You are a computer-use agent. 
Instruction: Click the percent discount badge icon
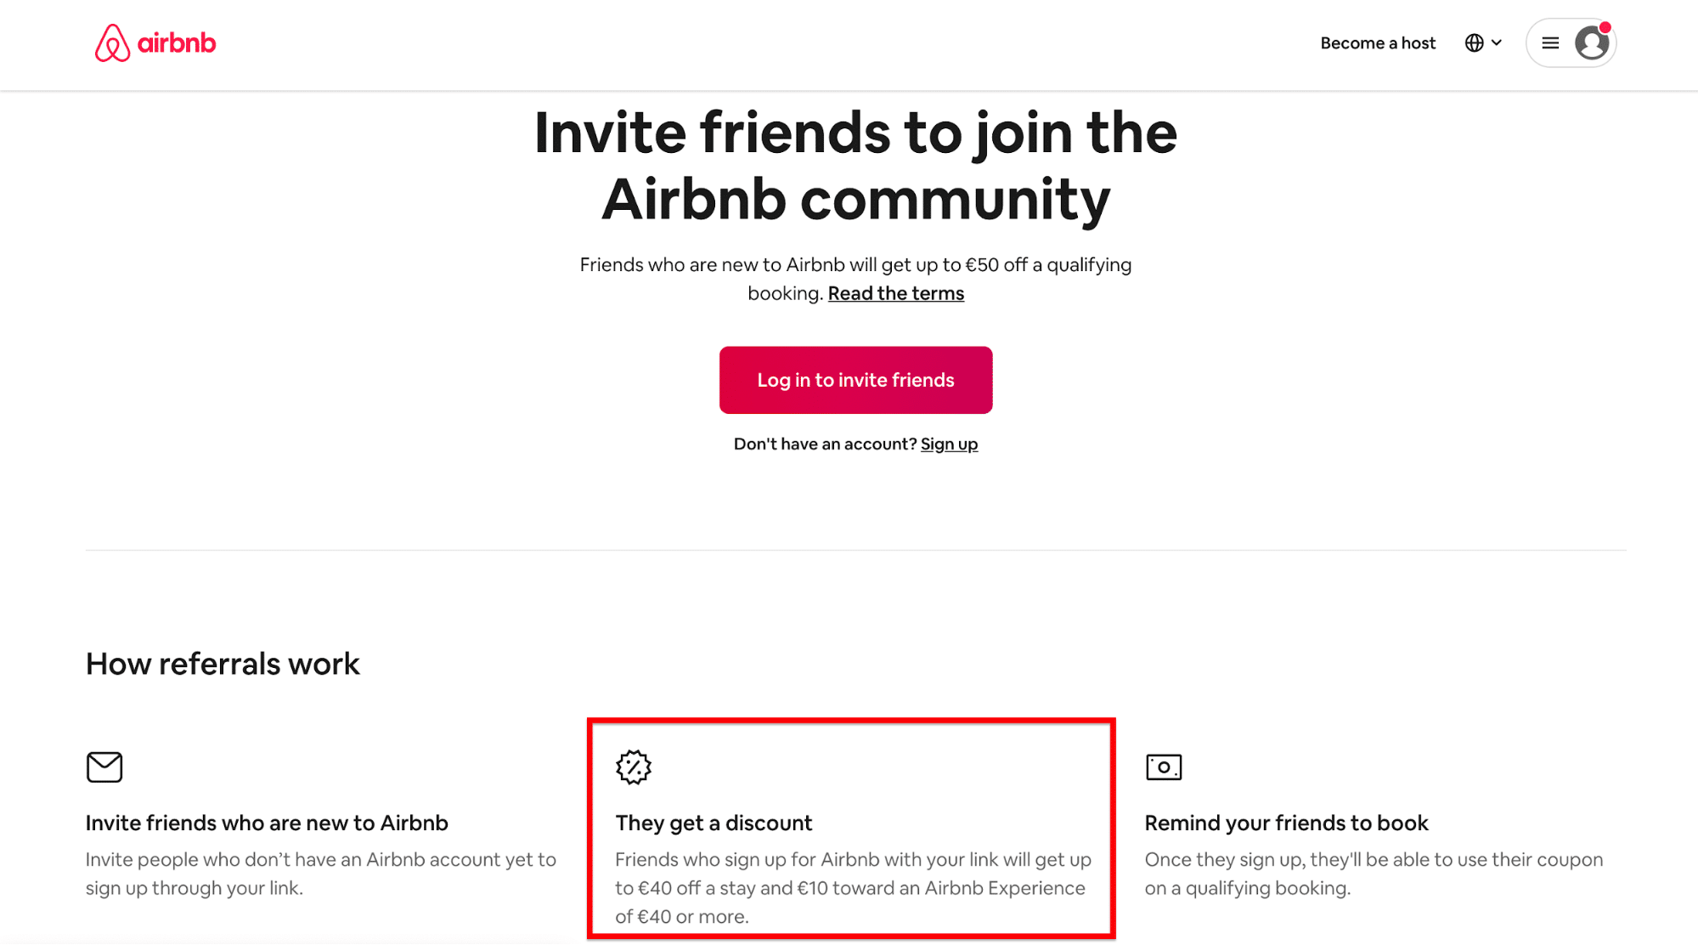pos(634,767)
